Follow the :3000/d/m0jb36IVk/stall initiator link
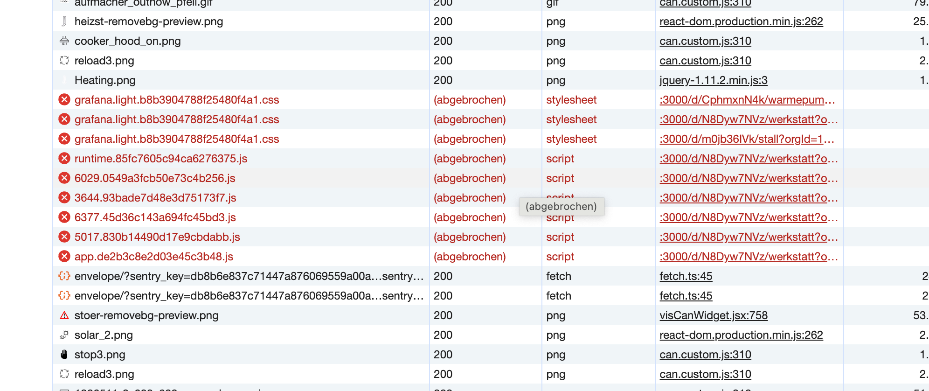Viewport: 929px width, 391px height. tap(747, 139)
